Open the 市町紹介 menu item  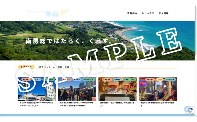tap(132, 13)
